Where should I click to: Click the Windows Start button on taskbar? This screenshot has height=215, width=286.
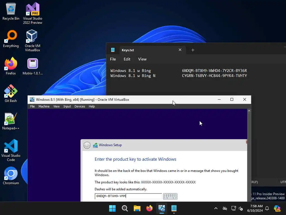(x=112, y=208)
